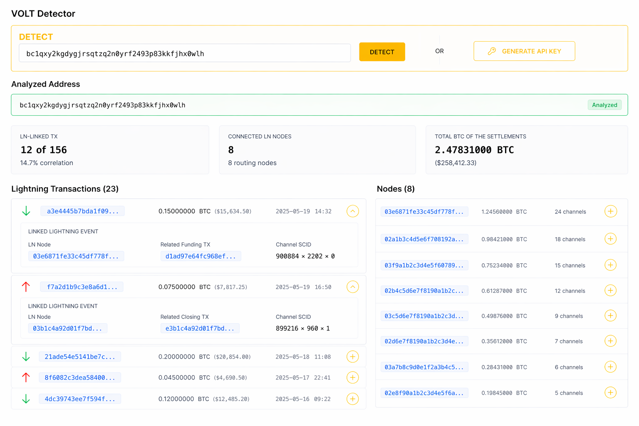Click green arrow beside 21ade54e5141be7c
Viewport: 639px width, 426px height.
(26, 357)
